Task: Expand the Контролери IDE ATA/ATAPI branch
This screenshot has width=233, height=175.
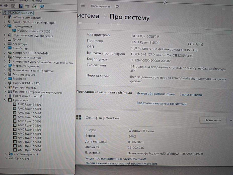Action: coord(5,52)
